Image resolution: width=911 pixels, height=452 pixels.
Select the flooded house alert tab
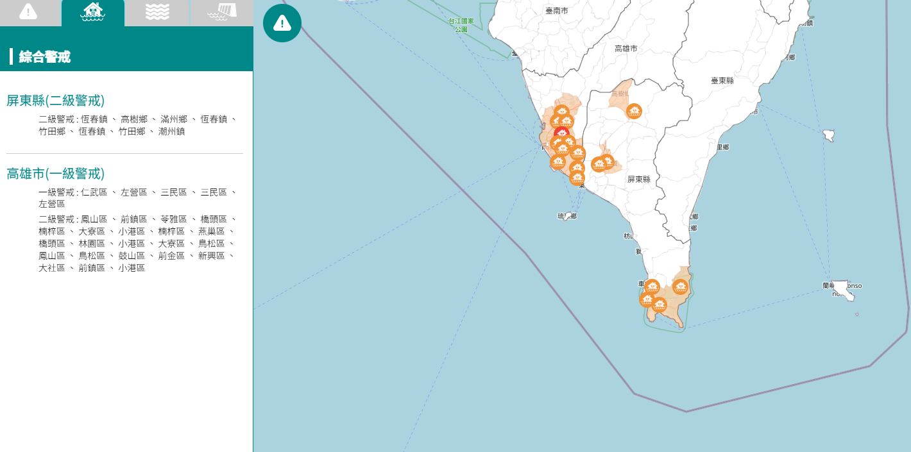point(93,12)
